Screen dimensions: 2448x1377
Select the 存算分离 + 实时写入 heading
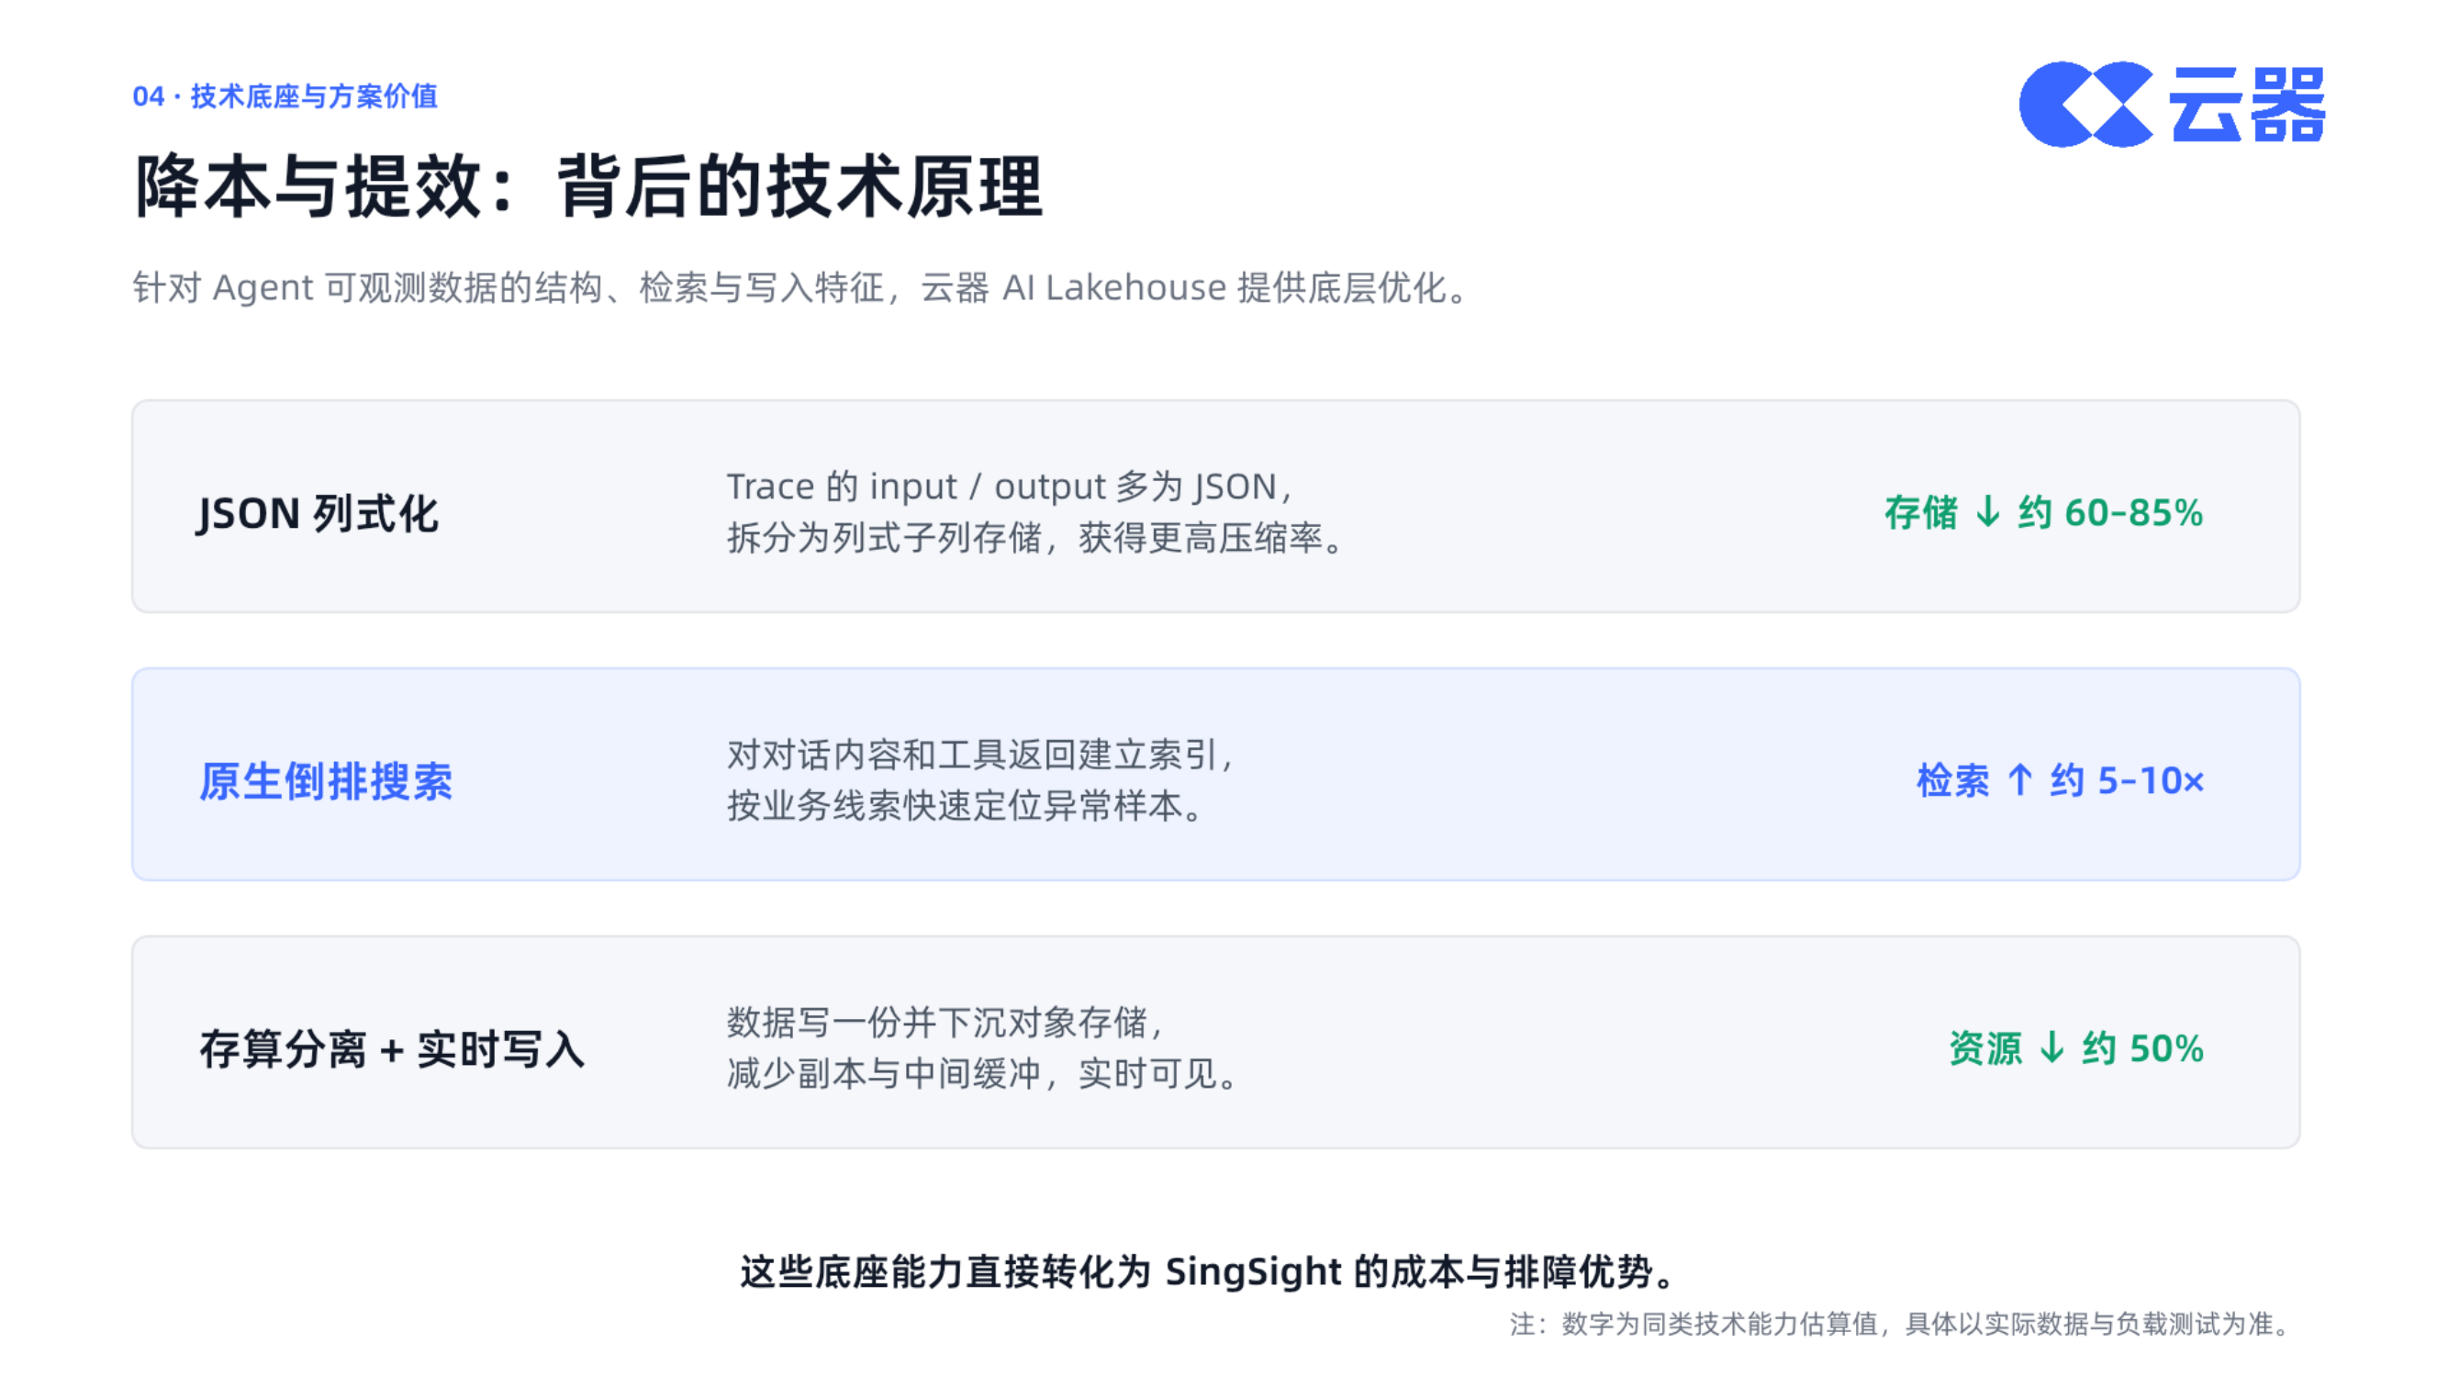[392, 1049]
